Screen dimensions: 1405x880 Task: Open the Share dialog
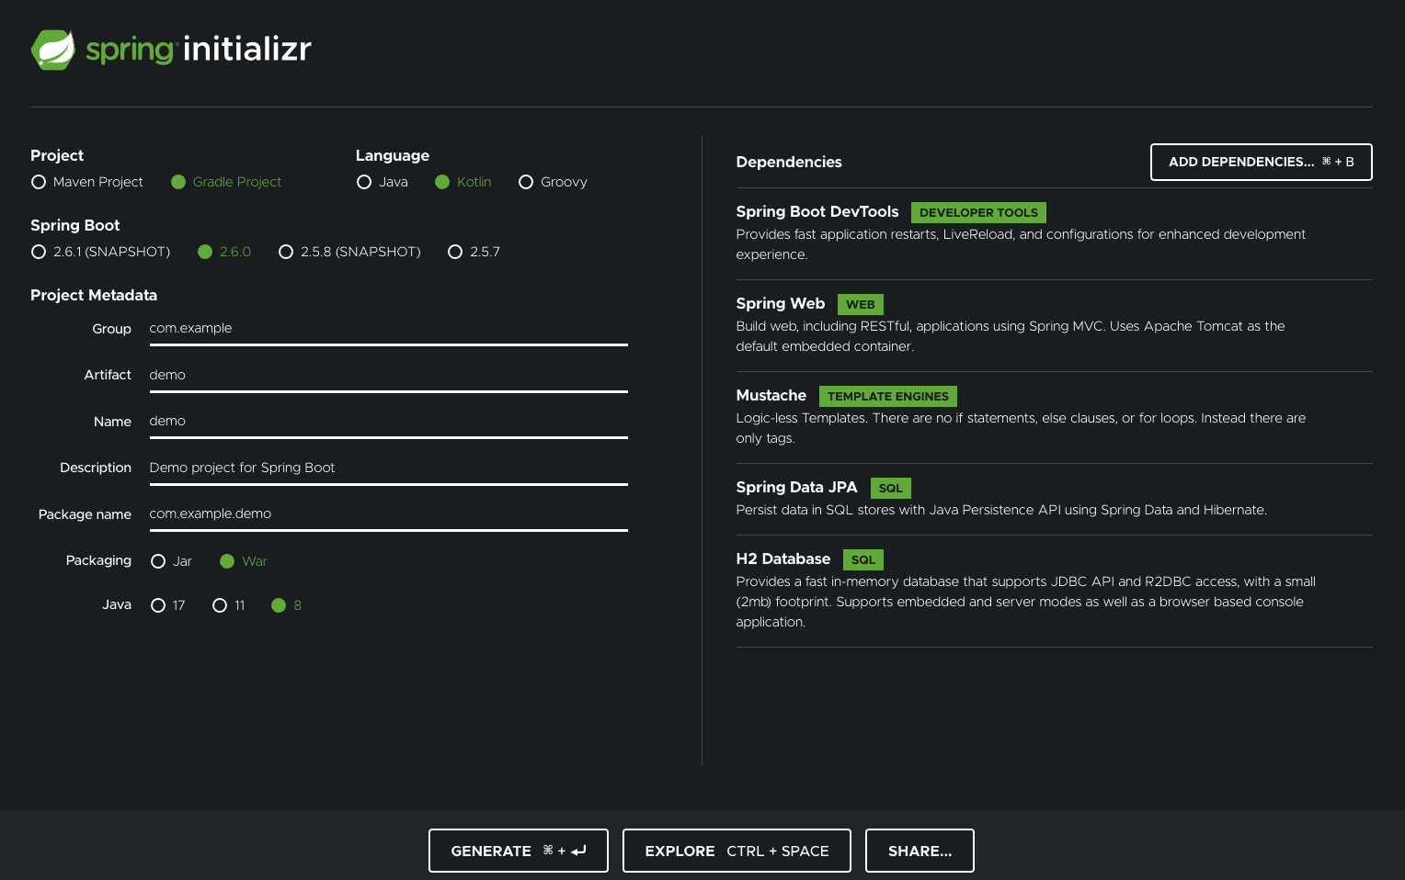point(920,851)
